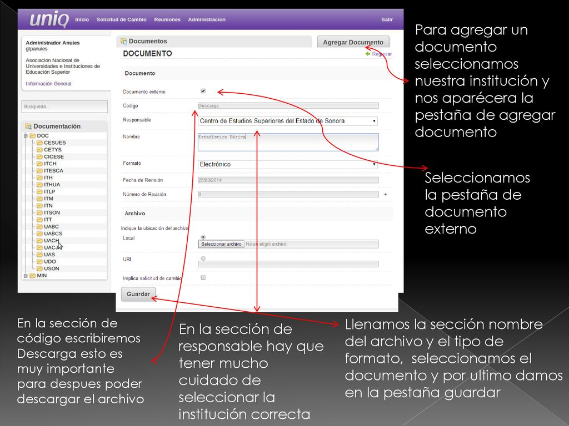Click plus next to Número de Revisión

386,195
